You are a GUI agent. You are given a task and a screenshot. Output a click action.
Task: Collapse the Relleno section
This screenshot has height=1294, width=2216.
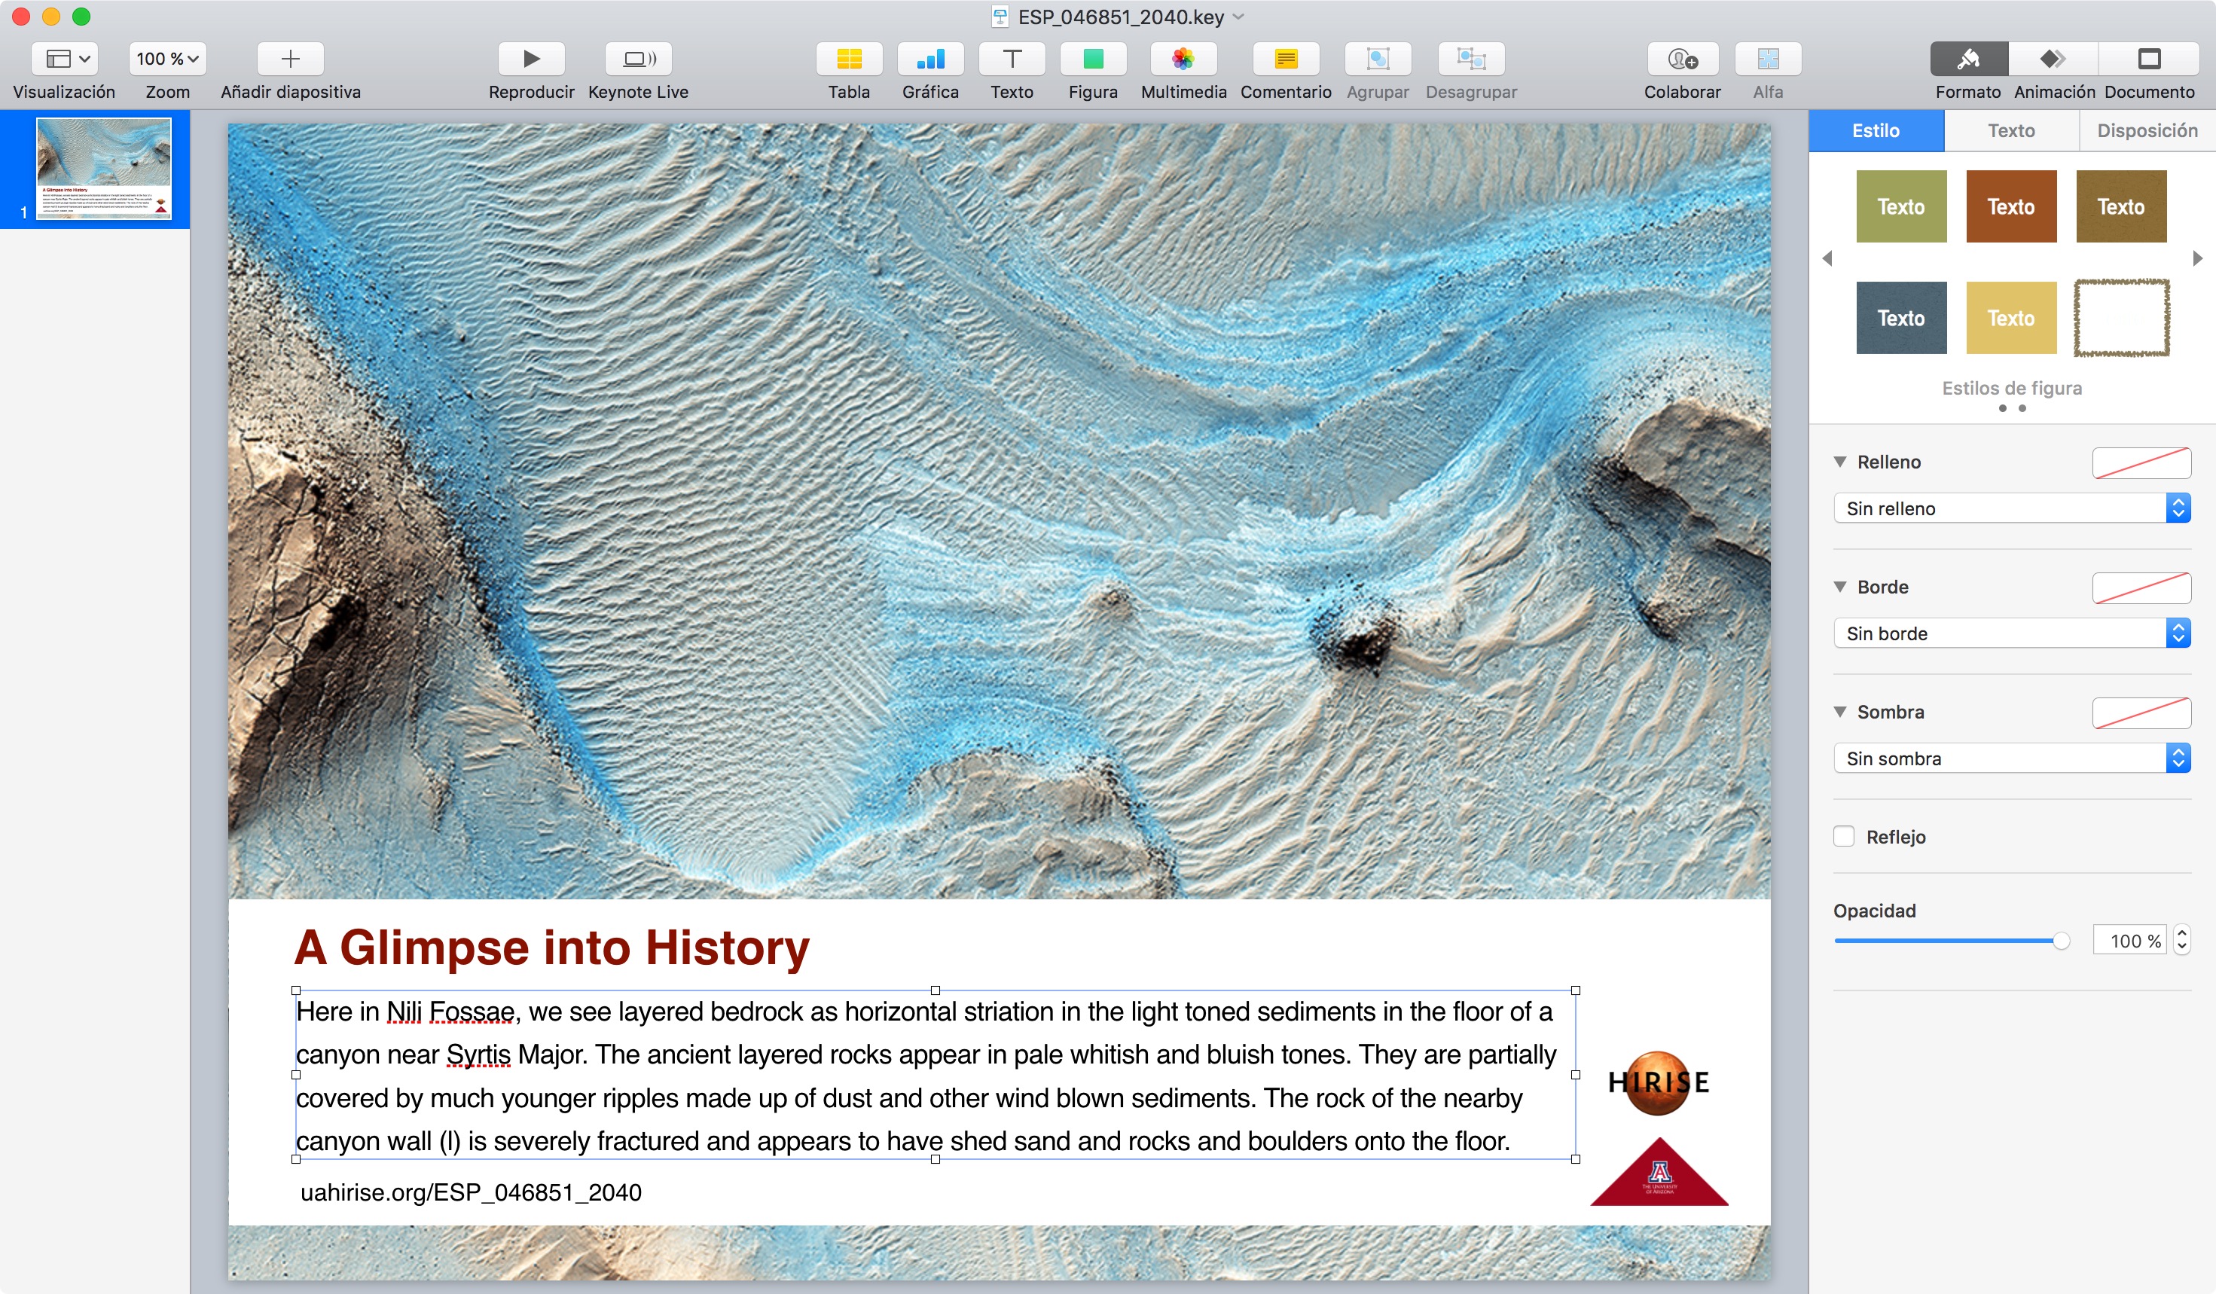click(1839, 462)
